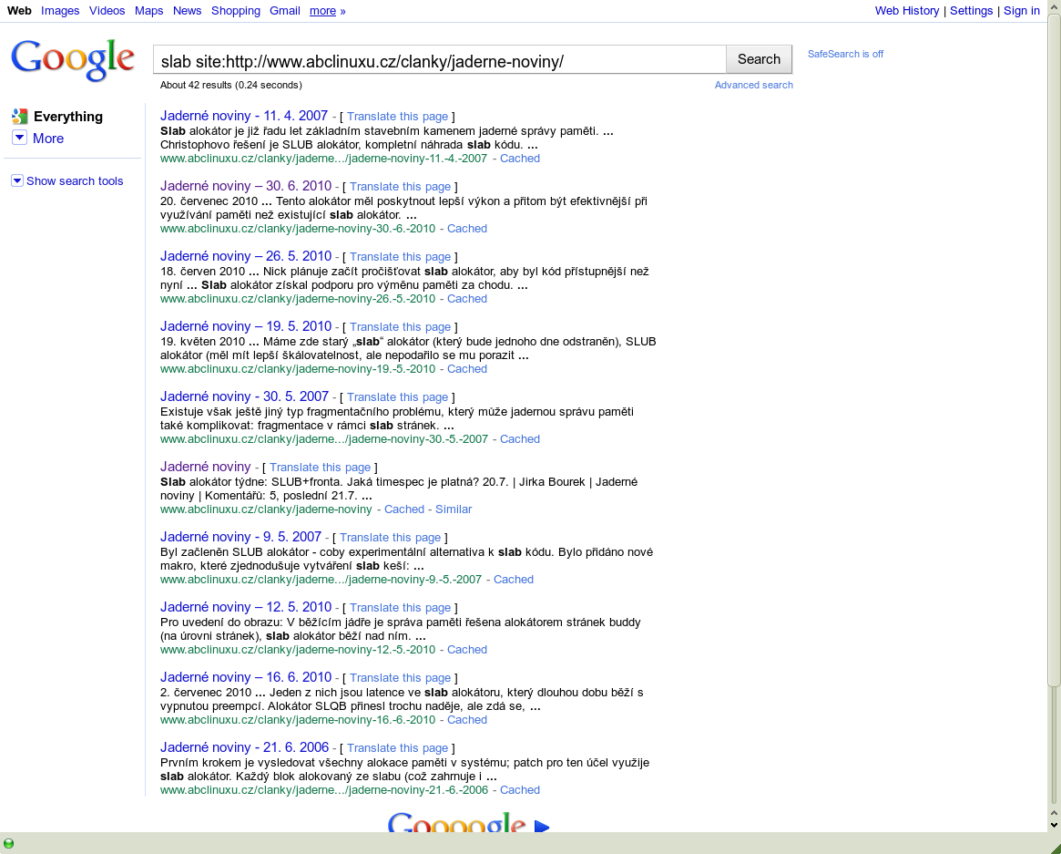Click the Everything filter icon
This screenshot has height=854, width=1061.
tap(20, 117)
